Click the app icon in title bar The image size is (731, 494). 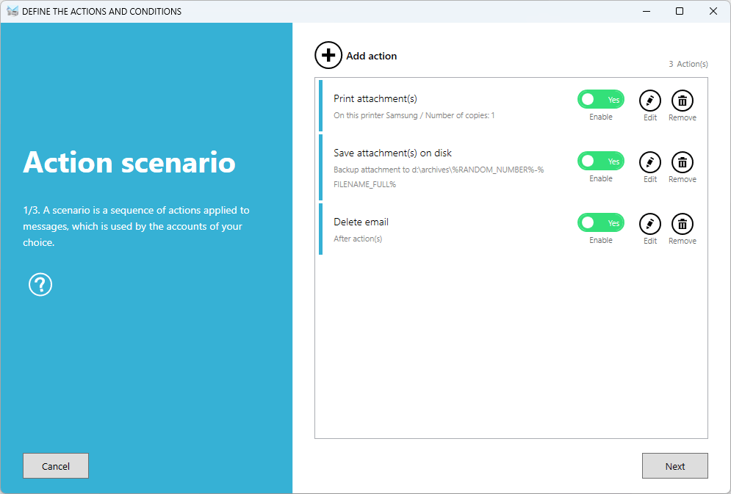(12, 11)
